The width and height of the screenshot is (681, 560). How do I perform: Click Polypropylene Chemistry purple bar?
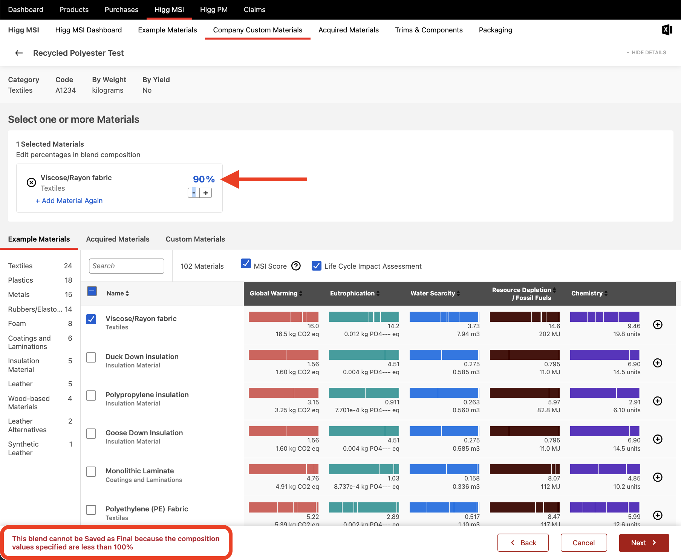click(x=605, y=393)
